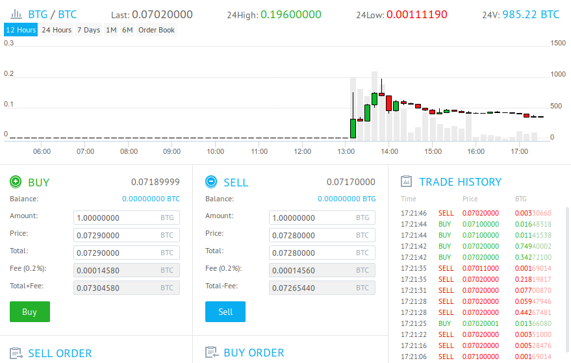
Task: Click the Sell Total-Fee field
Action: (x=322, y=288)
